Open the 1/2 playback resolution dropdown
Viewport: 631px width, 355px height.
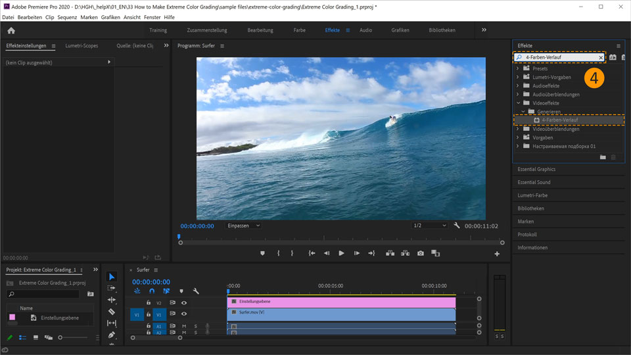pos(429,225)
